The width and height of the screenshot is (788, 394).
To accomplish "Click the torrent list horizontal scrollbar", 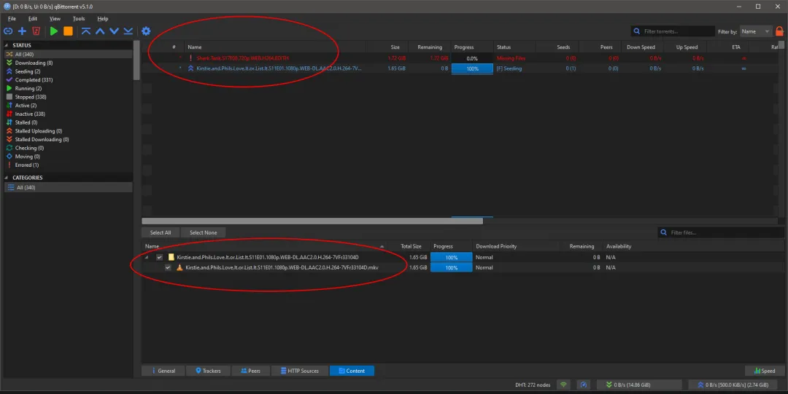I will click(312, 221).
